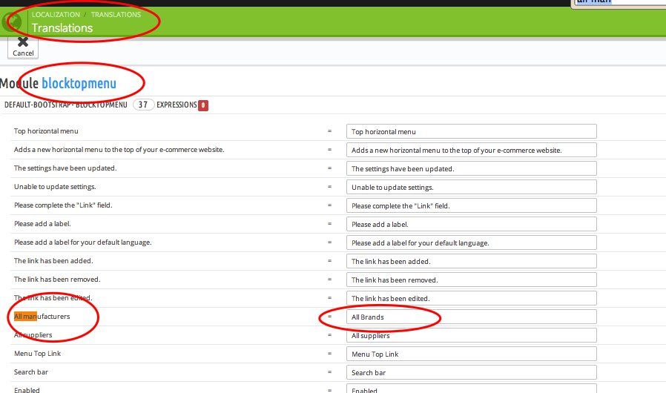Edit the 'All suppliers' translation field
This screenshot has height=393, width=666.
(x=472, y=336)
